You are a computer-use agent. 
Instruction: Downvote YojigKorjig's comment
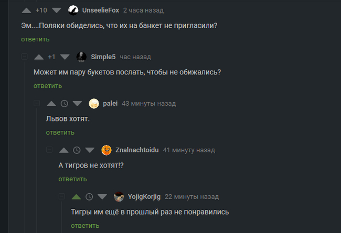102,197
